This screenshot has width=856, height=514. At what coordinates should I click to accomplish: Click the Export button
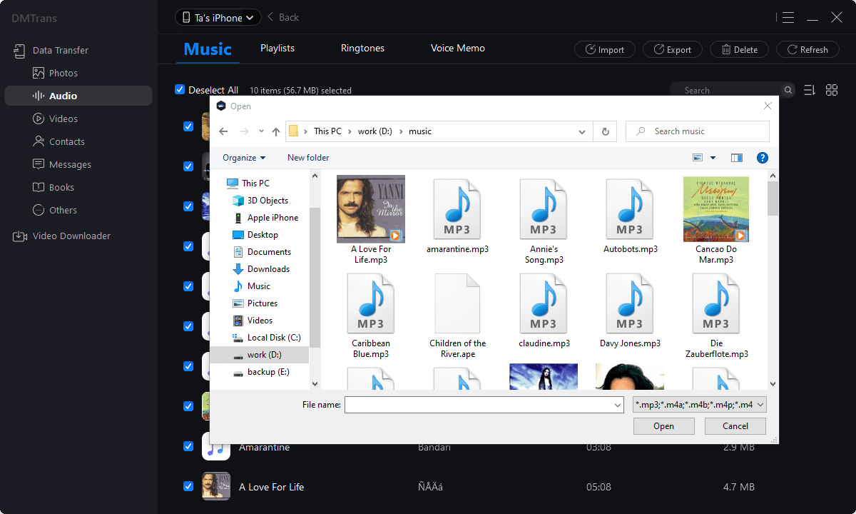673,49
